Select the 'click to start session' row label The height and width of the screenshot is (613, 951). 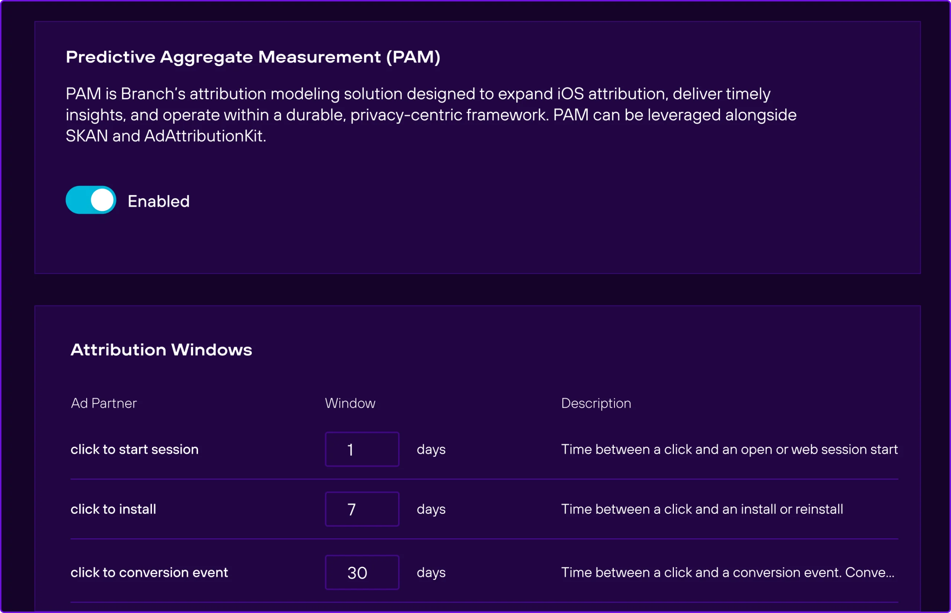coord(134,449)
